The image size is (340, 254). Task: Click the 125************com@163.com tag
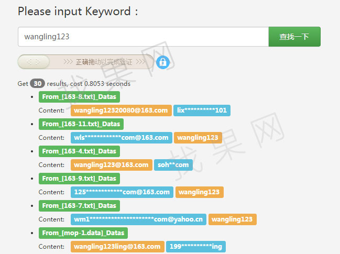point(122,192)
